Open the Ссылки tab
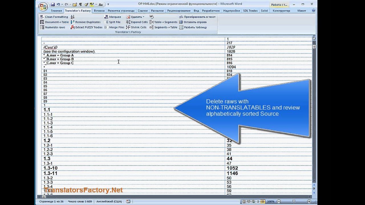 click(143, 11)
